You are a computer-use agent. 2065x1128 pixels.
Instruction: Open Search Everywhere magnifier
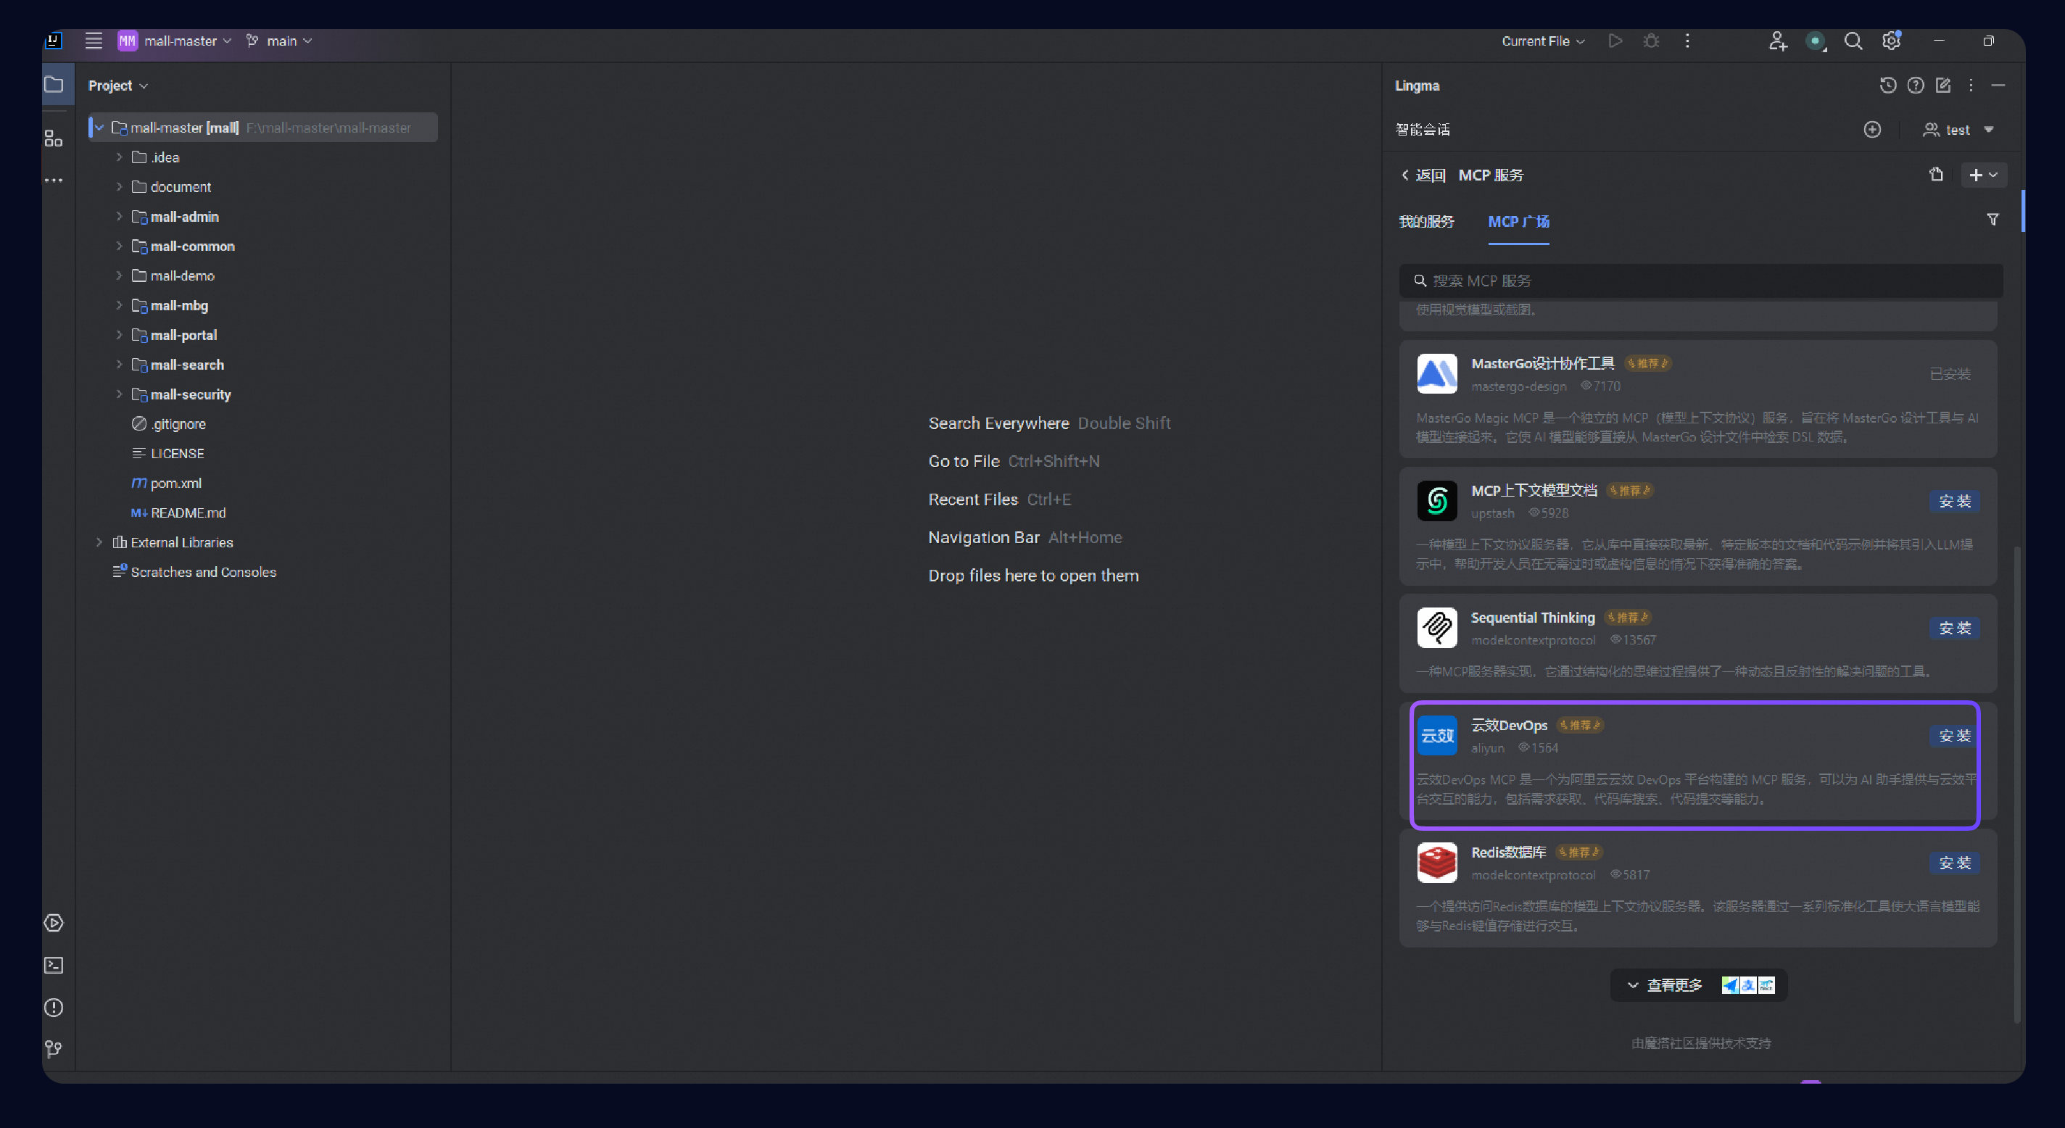[x=1853, y=41]
